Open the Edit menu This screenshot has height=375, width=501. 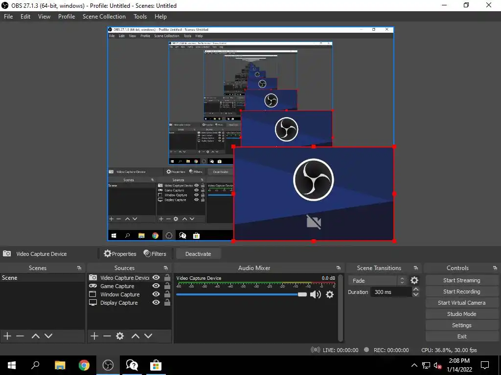pos(25,17)
